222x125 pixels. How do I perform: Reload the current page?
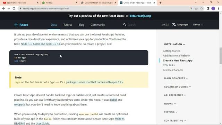[14, 8]
